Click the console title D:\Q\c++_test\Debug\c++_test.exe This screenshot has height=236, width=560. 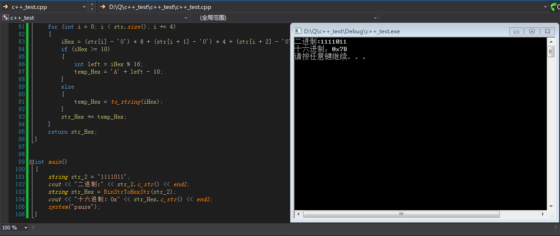tap(352, 31)
